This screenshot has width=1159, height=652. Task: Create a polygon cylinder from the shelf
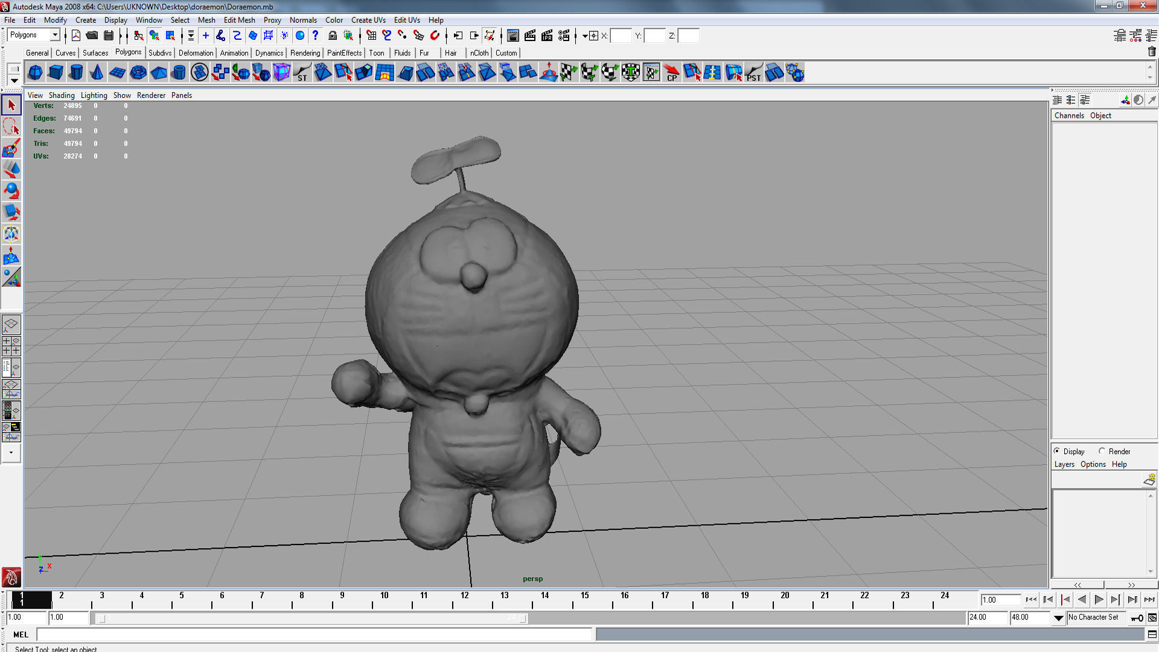[76, 72]
